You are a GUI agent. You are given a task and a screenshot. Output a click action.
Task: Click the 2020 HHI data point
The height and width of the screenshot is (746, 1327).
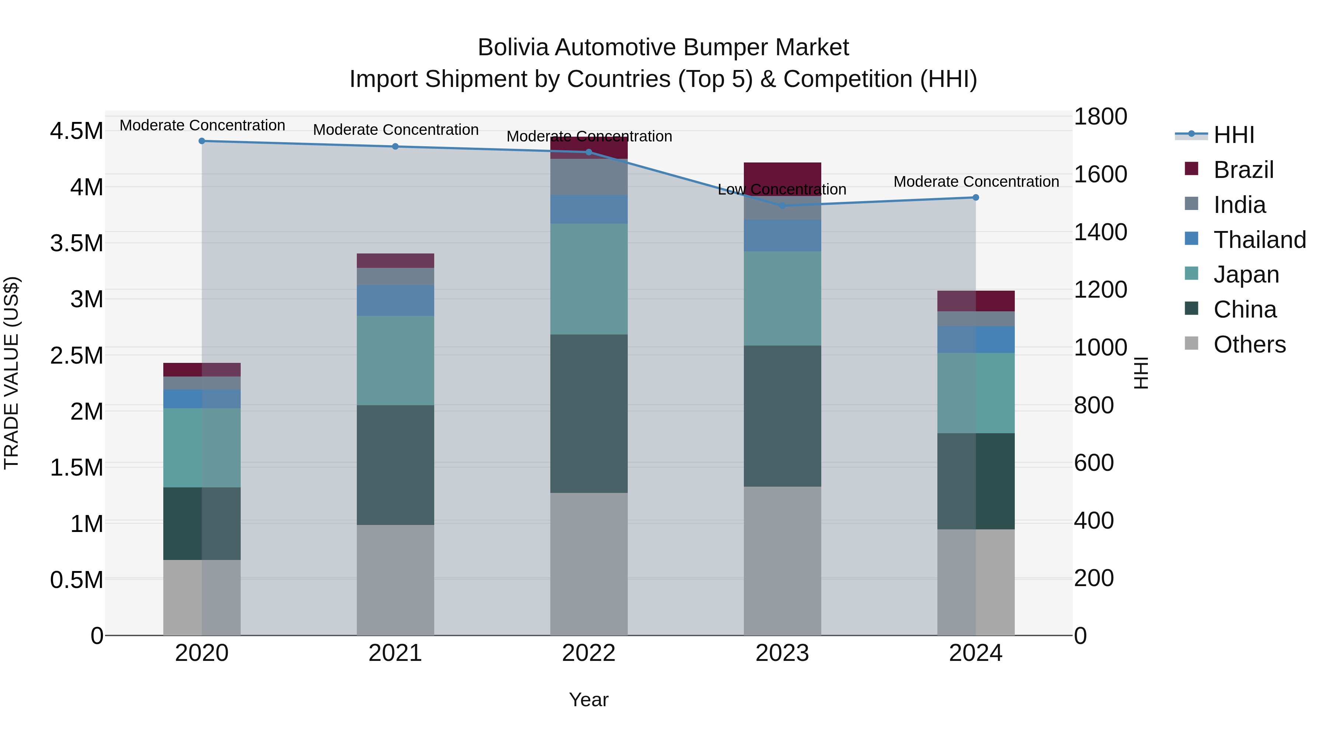(x=202, y=141)
